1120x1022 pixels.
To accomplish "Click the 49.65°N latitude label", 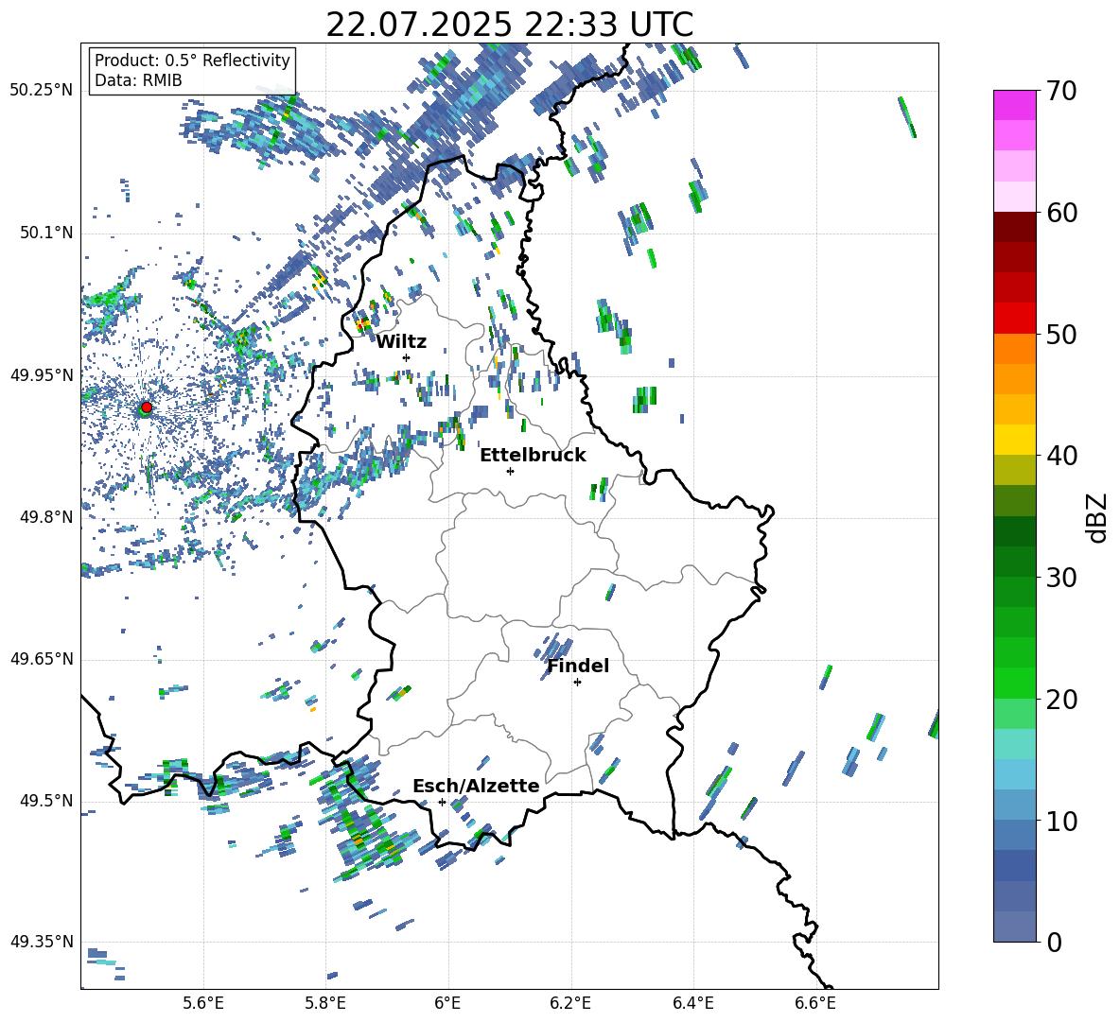I will tap(42, 658).
